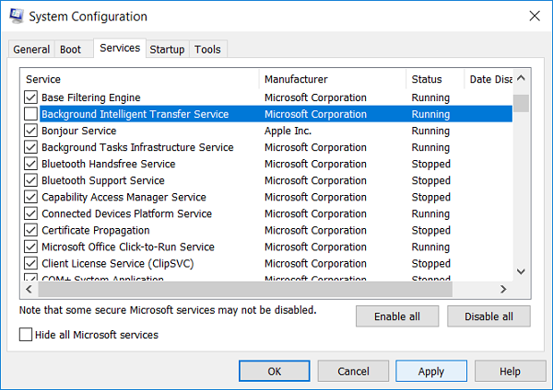Open the Boot tab

pyautogui.click(x=70, y=50)
